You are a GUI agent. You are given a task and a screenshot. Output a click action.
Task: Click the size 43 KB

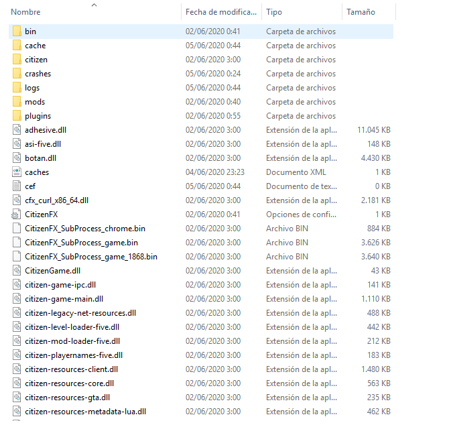pyautogui.click(x=381, y=271)
